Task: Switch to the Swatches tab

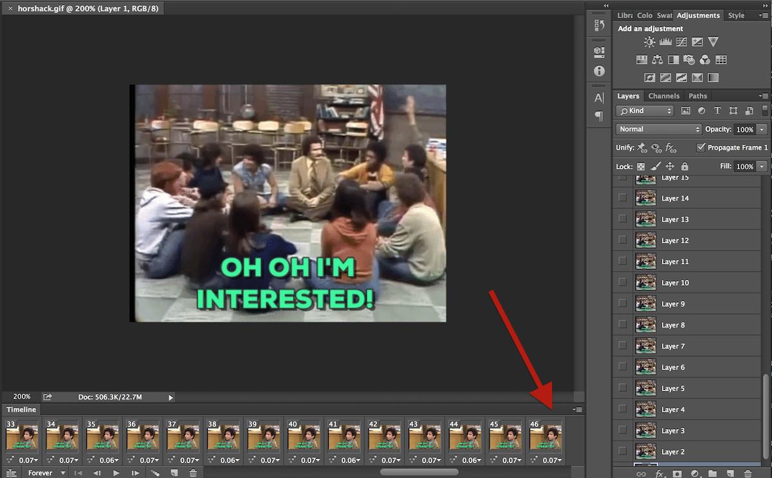Action: tap(665, 15)
